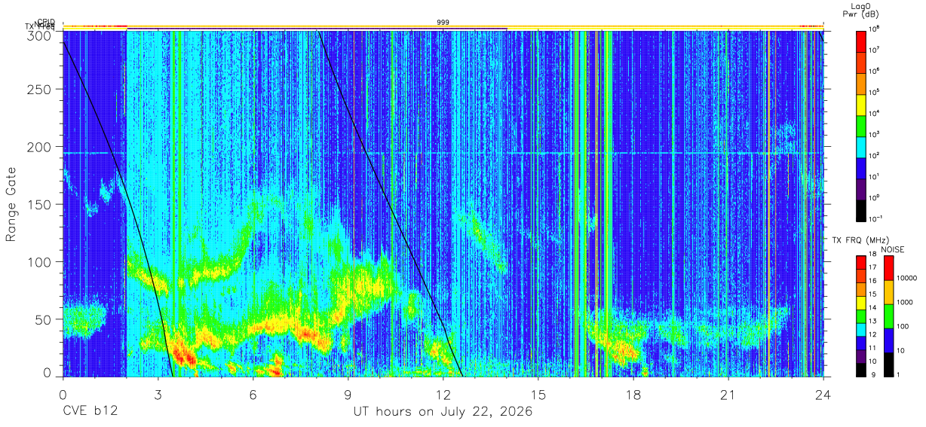Click the 10^8 label on Lag0 power scale
This screenshot has height=427, width=926.
point(874,29)
